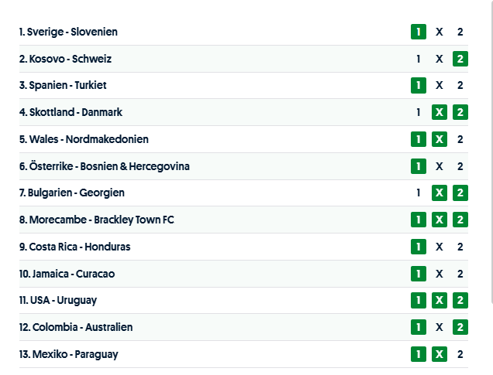Toggle X for Skottland - Danmark

pos(440,112)
